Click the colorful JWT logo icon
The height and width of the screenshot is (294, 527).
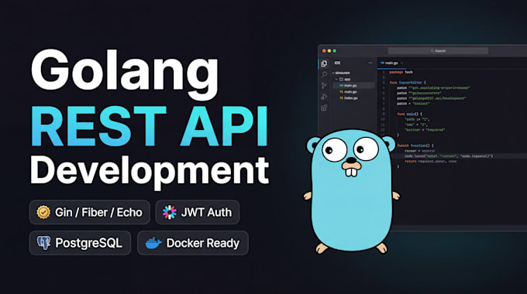(x=170, y=212)
